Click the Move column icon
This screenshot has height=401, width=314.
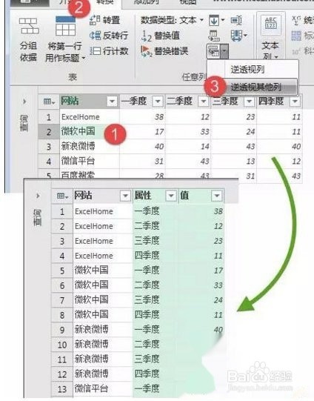[x=237, y=36]
